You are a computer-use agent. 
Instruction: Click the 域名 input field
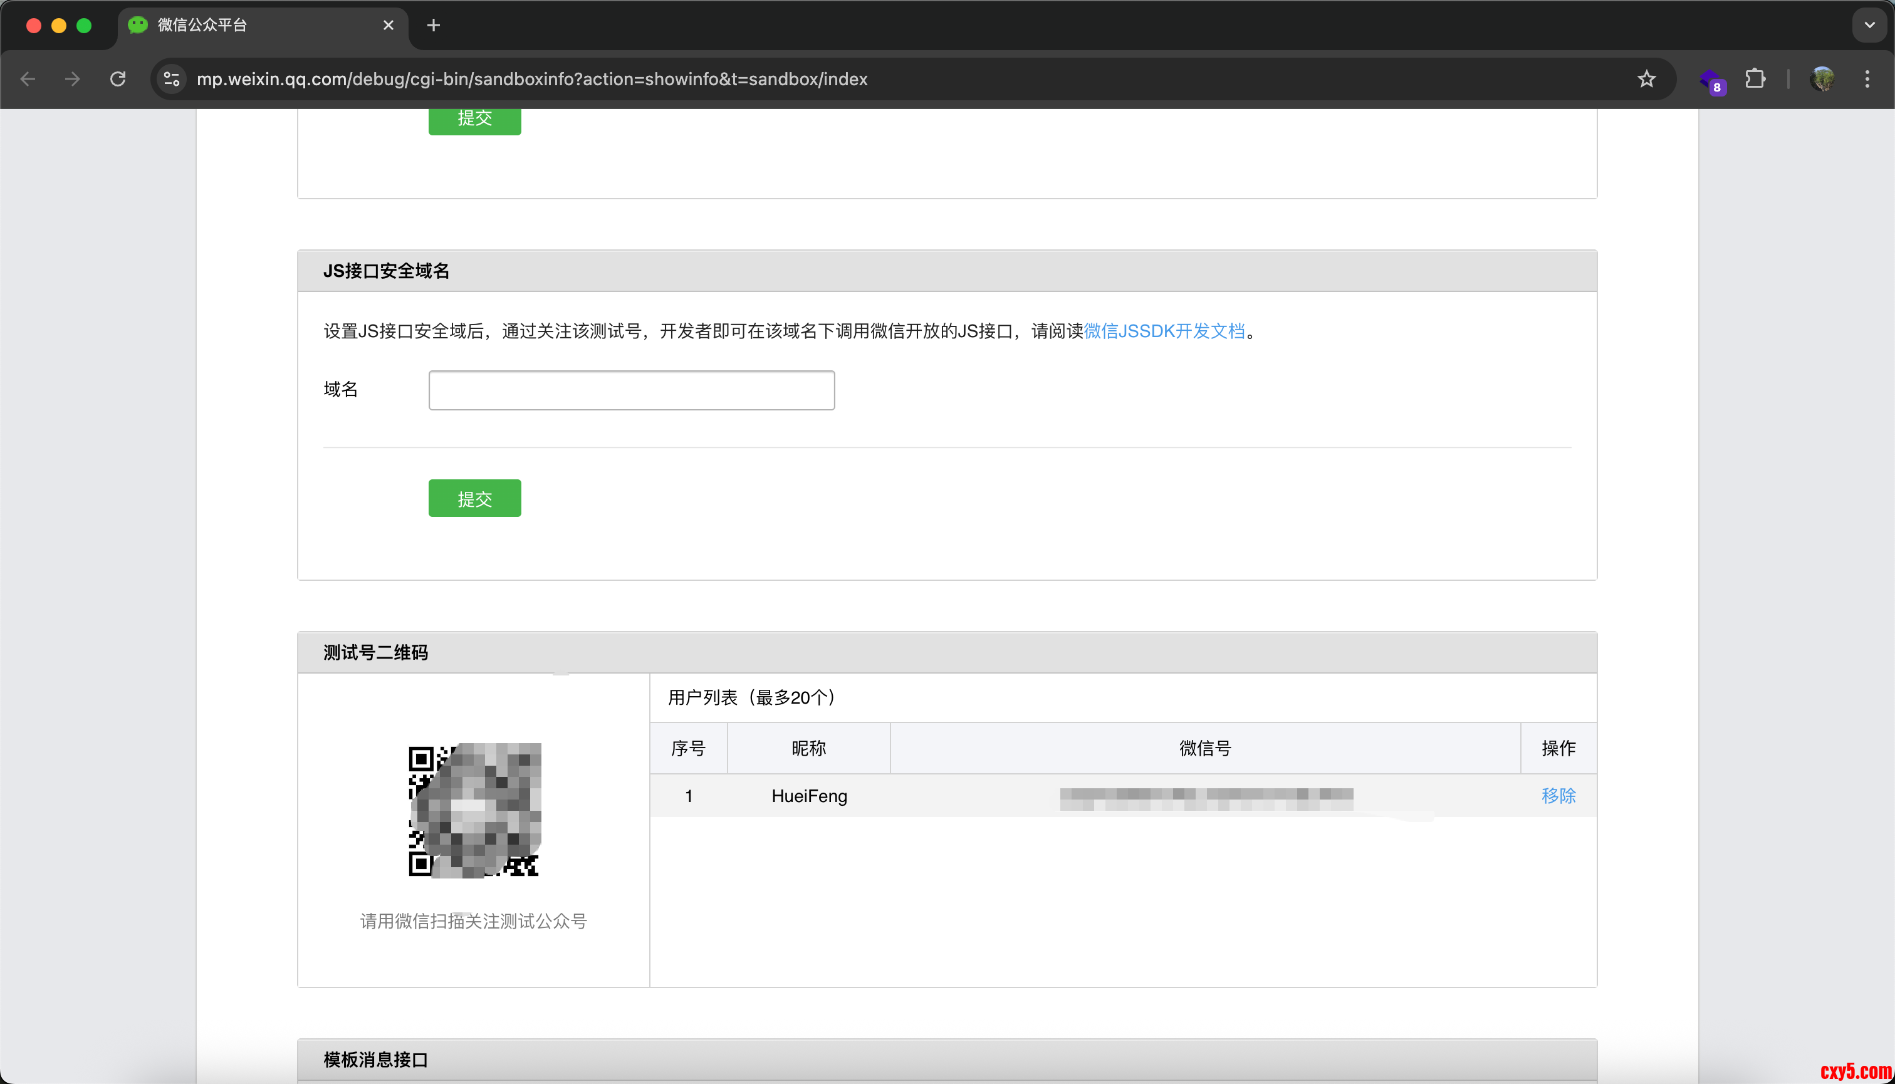pyautogui.click(x=630, y=390)
